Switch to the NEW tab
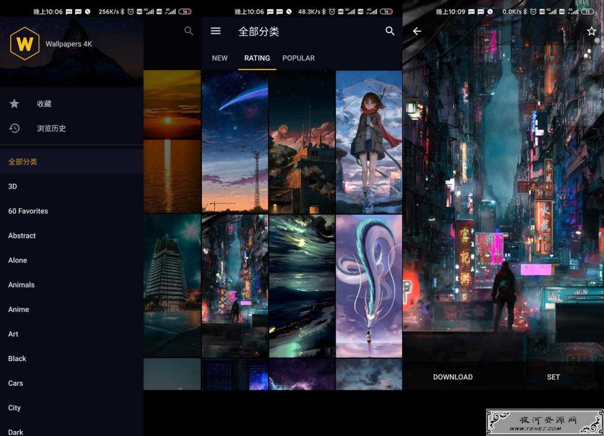604x436 pixels. click(219, 58)
